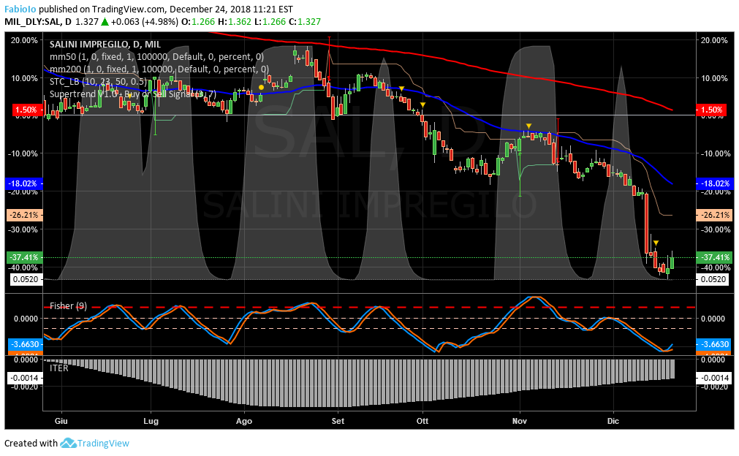Viewport: 739px width, 456px height.
Task: Click the ITER indicator label
Action: coord(59,368)
